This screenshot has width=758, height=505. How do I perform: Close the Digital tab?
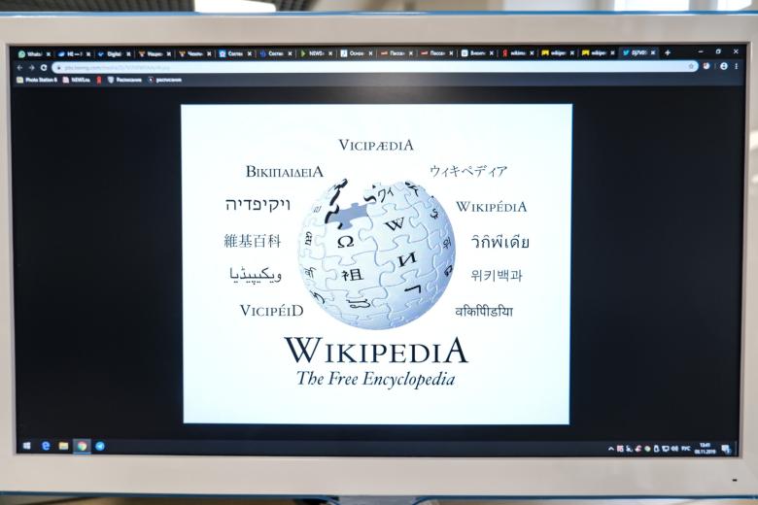pos(128,54)
